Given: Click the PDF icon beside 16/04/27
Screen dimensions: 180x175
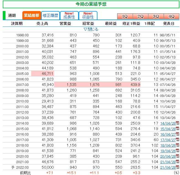Looking at the screenshot, I should click(x=178, y=134).
